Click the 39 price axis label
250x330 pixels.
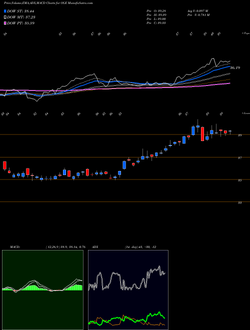click(239, 135)
